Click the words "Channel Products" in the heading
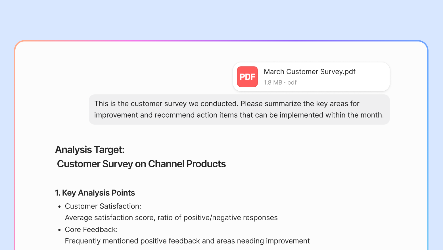 [x=187, y=164]
